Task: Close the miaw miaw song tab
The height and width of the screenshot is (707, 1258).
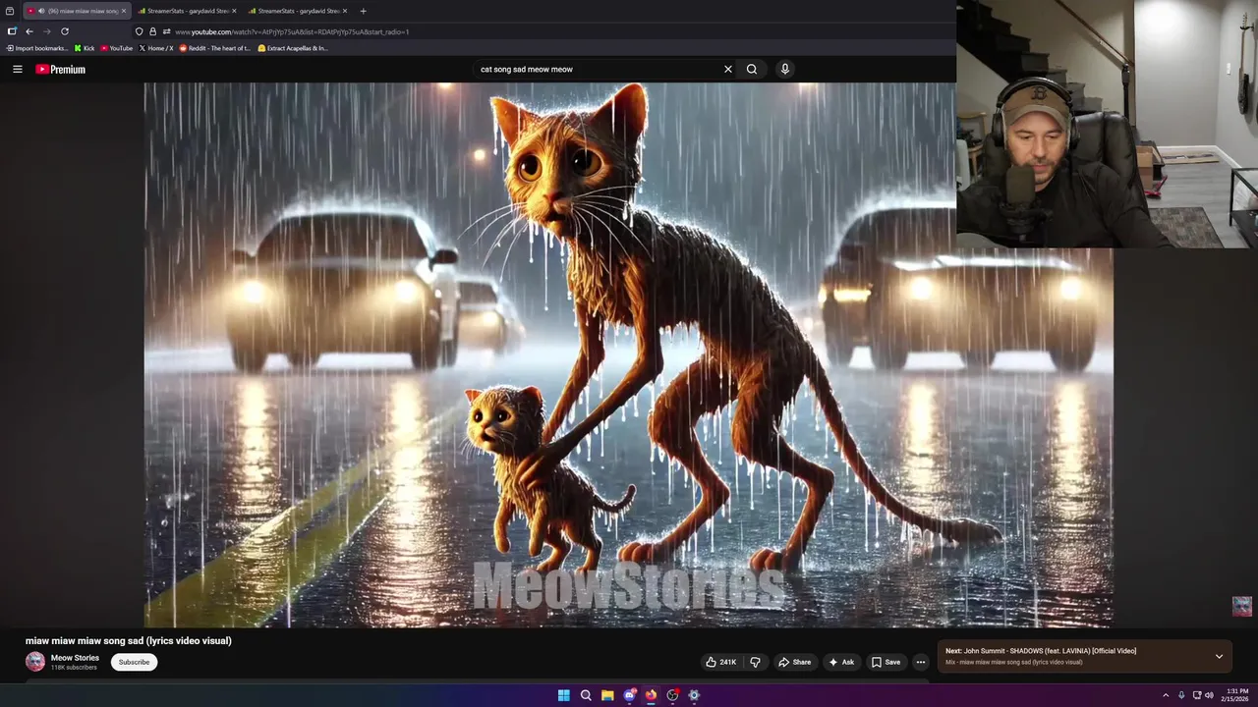Action: coord(123,11)
